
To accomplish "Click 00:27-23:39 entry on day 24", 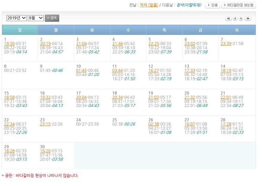I will coord(87,124).
